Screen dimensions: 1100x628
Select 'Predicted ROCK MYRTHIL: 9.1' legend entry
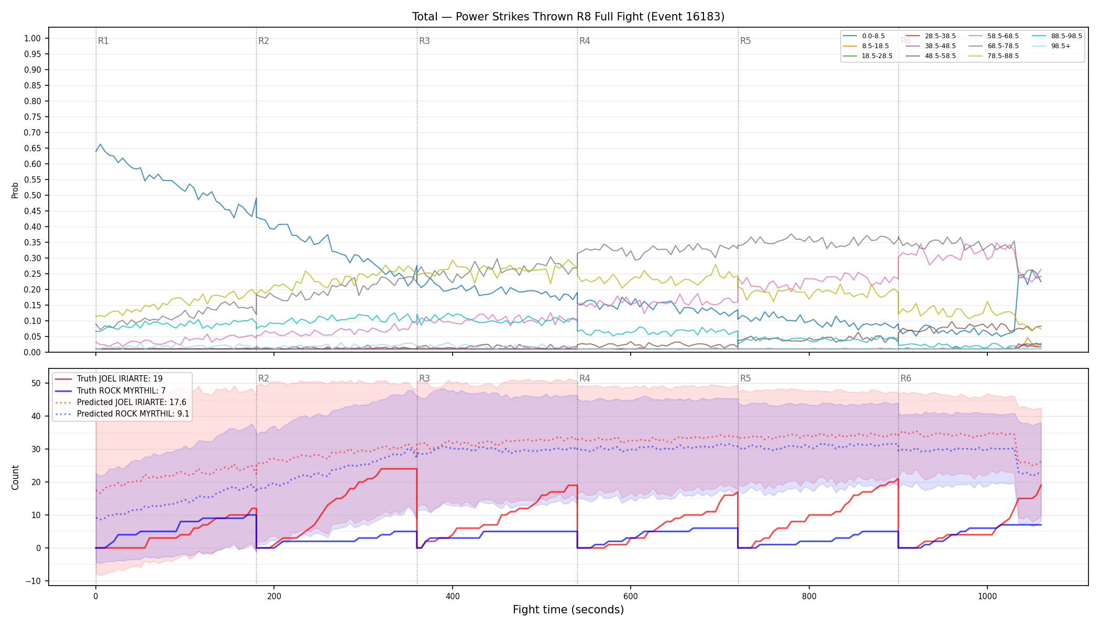coord(133,413)
